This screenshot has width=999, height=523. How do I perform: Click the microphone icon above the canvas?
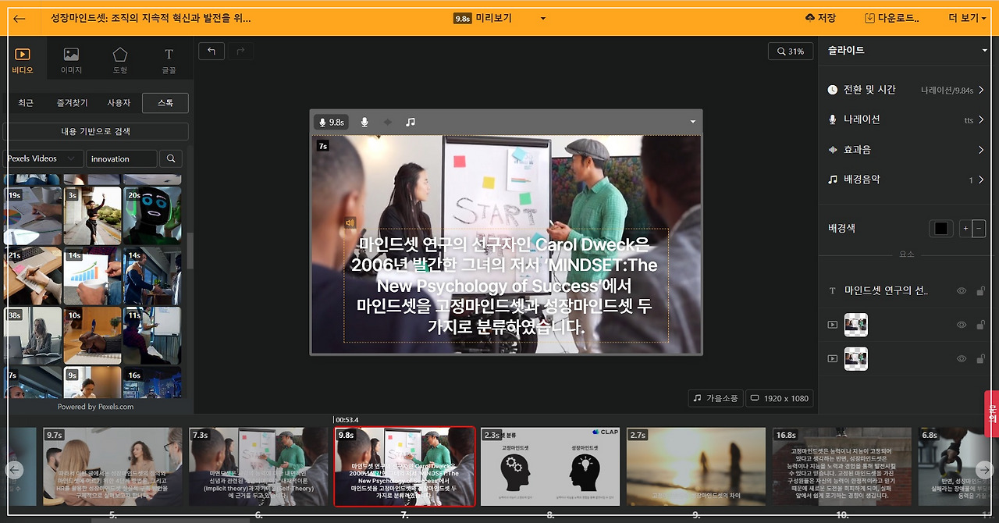point(364,122)
